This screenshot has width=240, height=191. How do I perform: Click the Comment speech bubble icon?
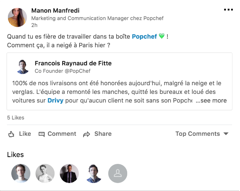[x=42, y=134]
